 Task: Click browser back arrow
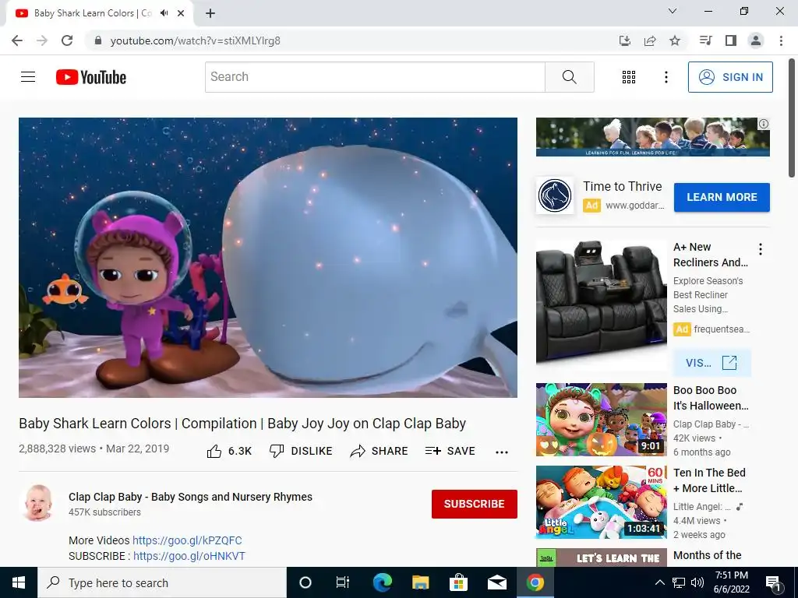(17, 40)
